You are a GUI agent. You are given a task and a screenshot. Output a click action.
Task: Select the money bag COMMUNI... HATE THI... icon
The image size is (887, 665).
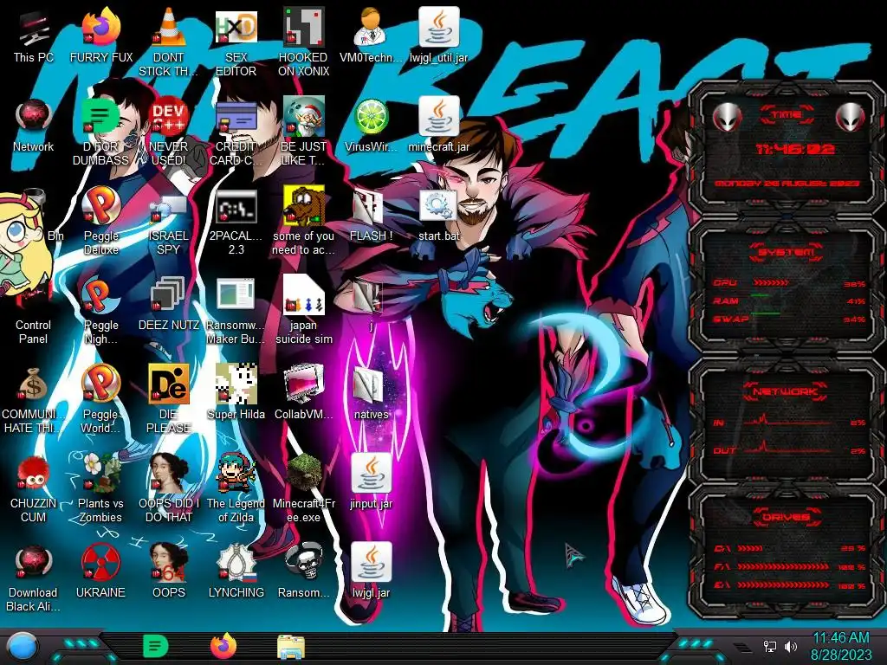click(33, 399)
